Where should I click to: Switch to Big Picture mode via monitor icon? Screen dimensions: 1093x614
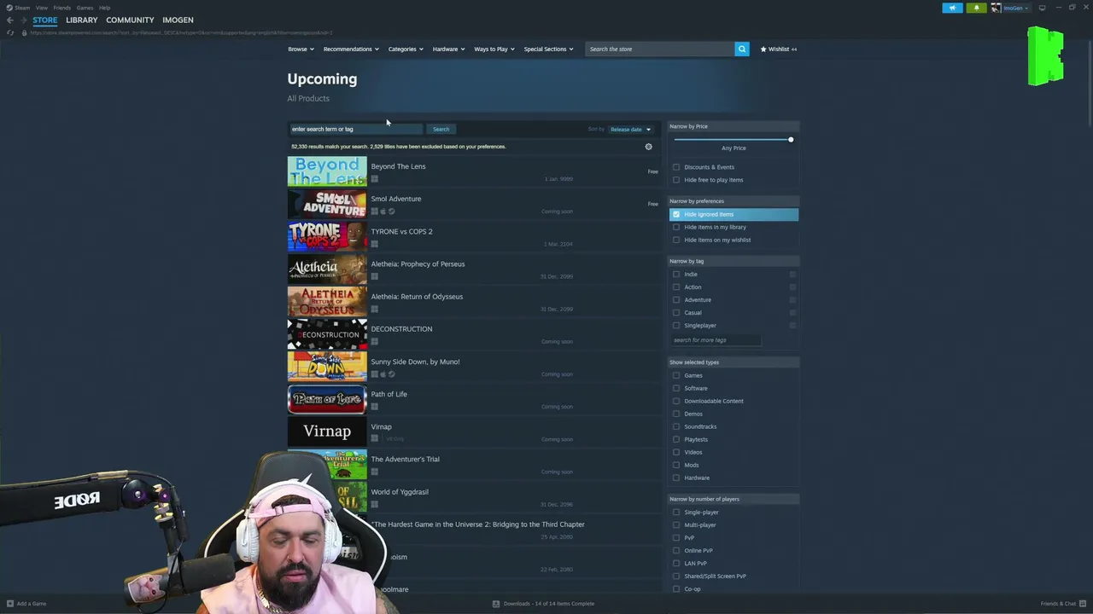pyautogui.click(x=1042, y=8)
